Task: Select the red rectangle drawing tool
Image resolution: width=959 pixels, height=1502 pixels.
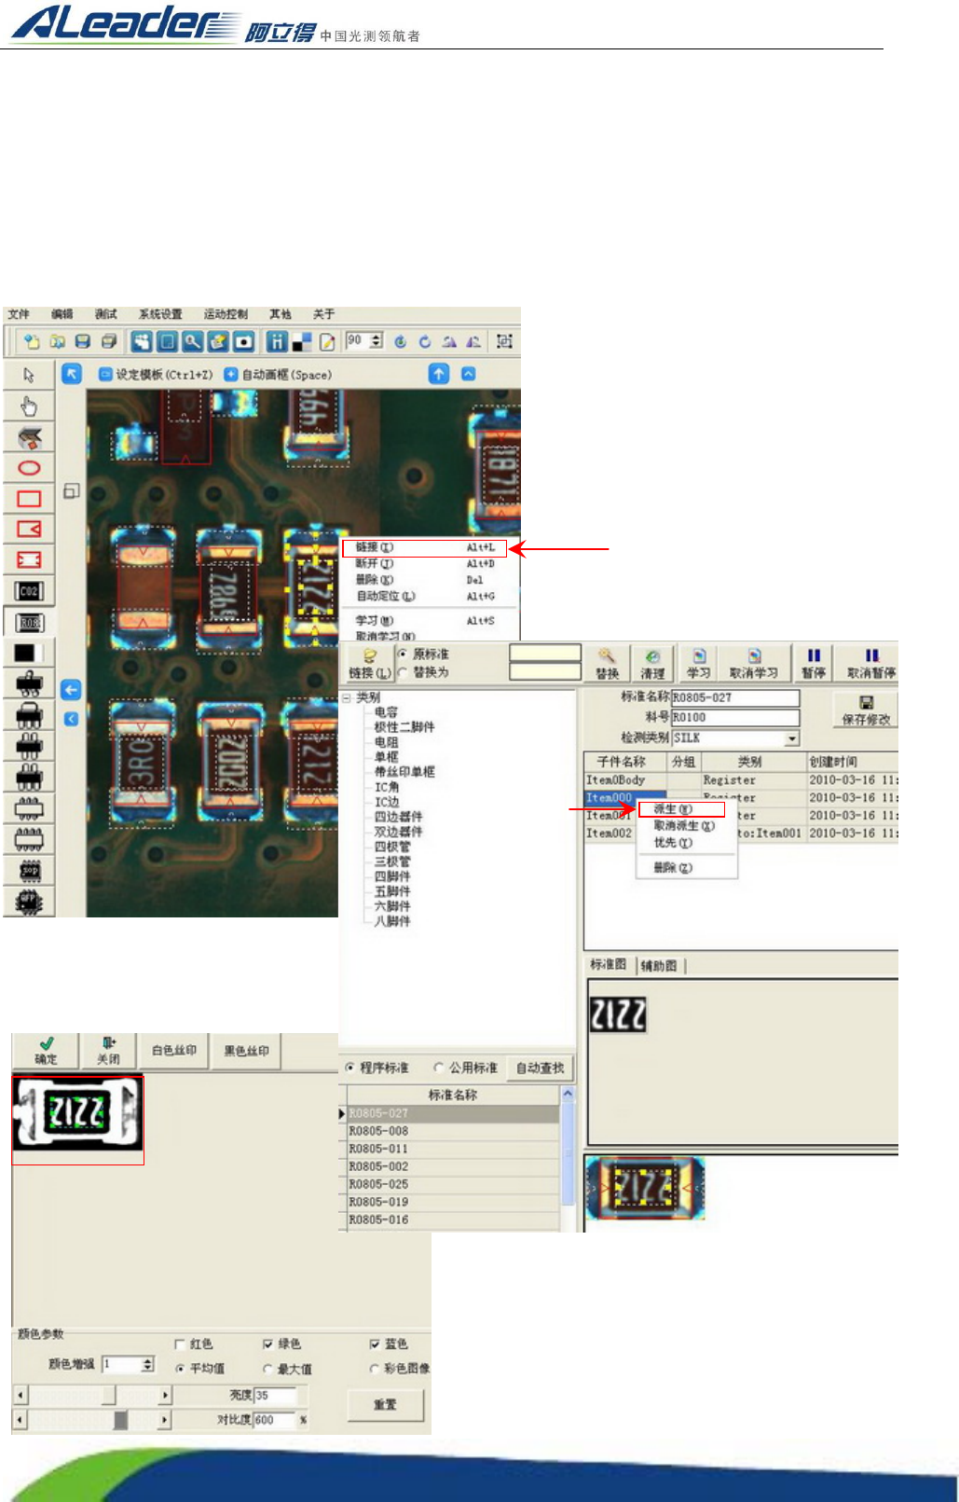Action: [29, 499]
